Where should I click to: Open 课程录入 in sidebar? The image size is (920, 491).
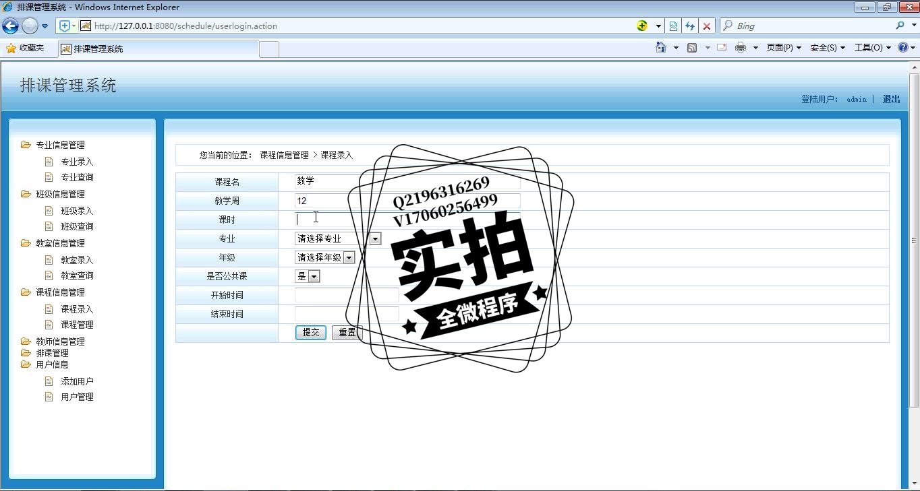[x=77, y=309]
